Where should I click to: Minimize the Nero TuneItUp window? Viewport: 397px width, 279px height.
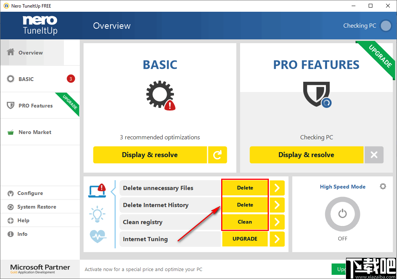pyautogui.click(x=354, y=6)
